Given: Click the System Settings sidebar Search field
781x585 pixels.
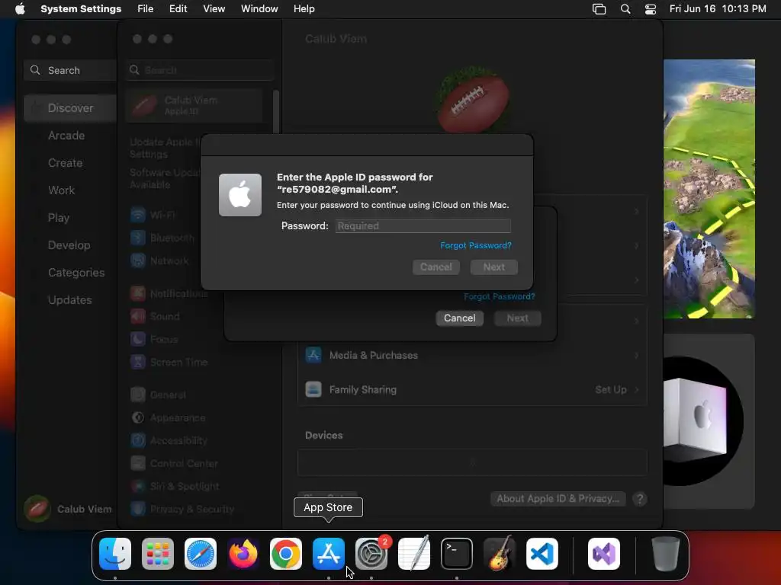Looking at the screenshot, I should (x=199, y=70).
